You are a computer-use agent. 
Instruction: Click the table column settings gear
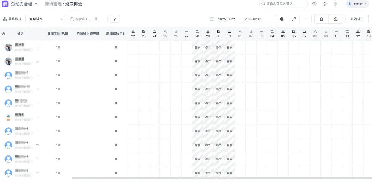(x=3, y=34)
